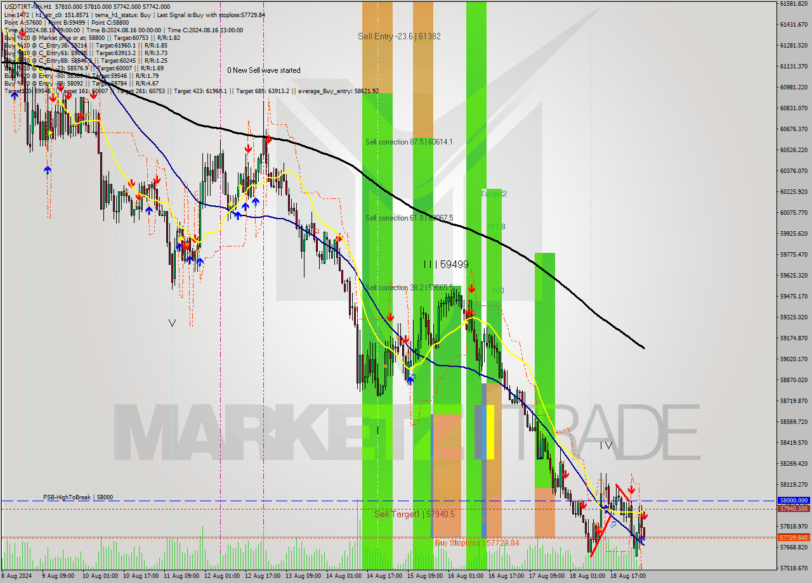This screenshot has width=812, height=583.
Task: Click the 'Target2' label on the chart
Action: pos(494,193)
